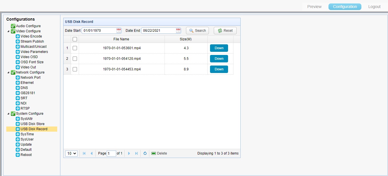
Task: Click Logout in the top bar
Action: [374, 7]
